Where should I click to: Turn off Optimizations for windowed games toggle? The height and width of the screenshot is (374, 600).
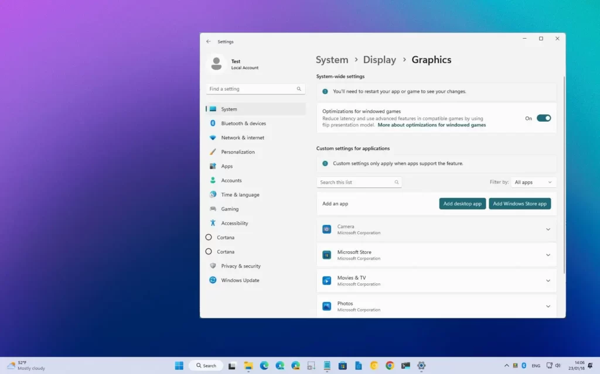coord(543,118)
